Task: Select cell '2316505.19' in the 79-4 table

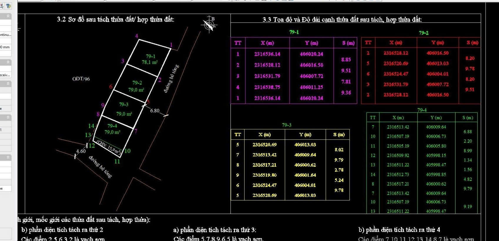Action: [398, 146]
